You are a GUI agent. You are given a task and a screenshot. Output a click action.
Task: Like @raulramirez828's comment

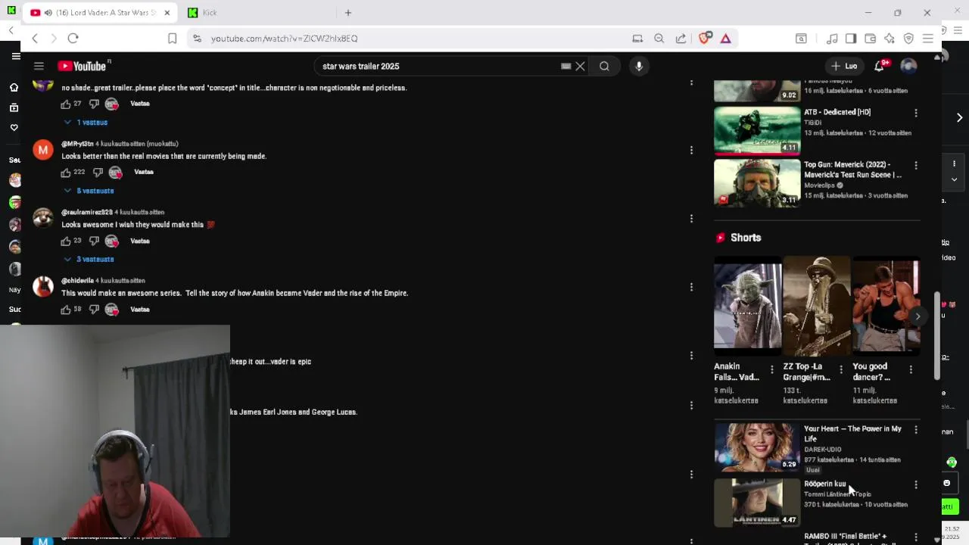point(66,241)
